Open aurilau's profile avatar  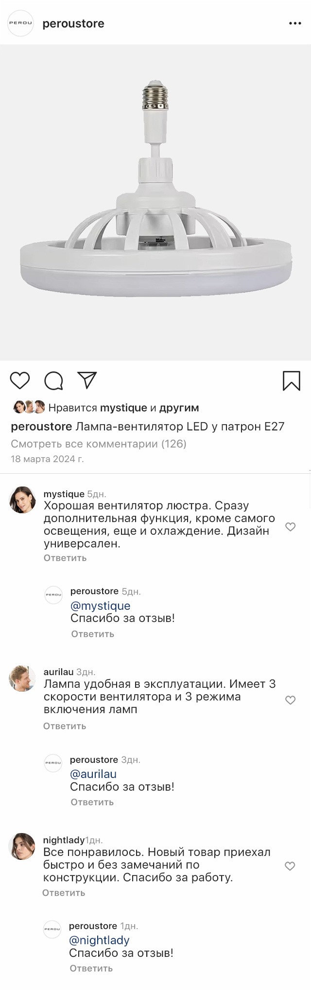click(x=22, y=678)
